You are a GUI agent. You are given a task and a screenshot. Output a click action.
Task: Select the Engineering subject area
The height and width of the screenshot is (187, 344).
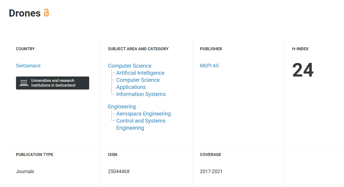coord(122,107)
